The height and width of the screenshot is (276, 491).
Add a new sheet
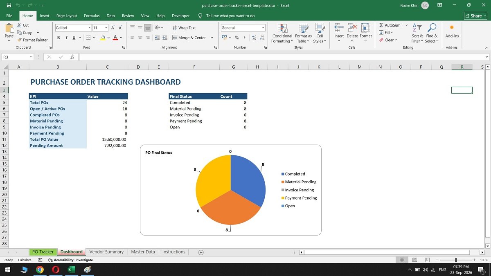click(x=201, y=252)
